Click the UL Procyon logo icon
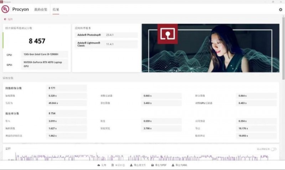Viewport: 285px width, 170px height. 5,9
